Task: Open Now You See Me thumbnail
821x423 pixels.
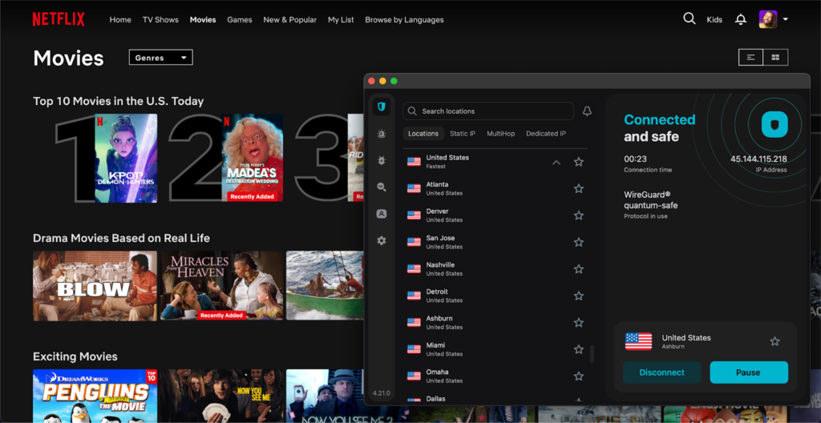Action: (221, 396)
